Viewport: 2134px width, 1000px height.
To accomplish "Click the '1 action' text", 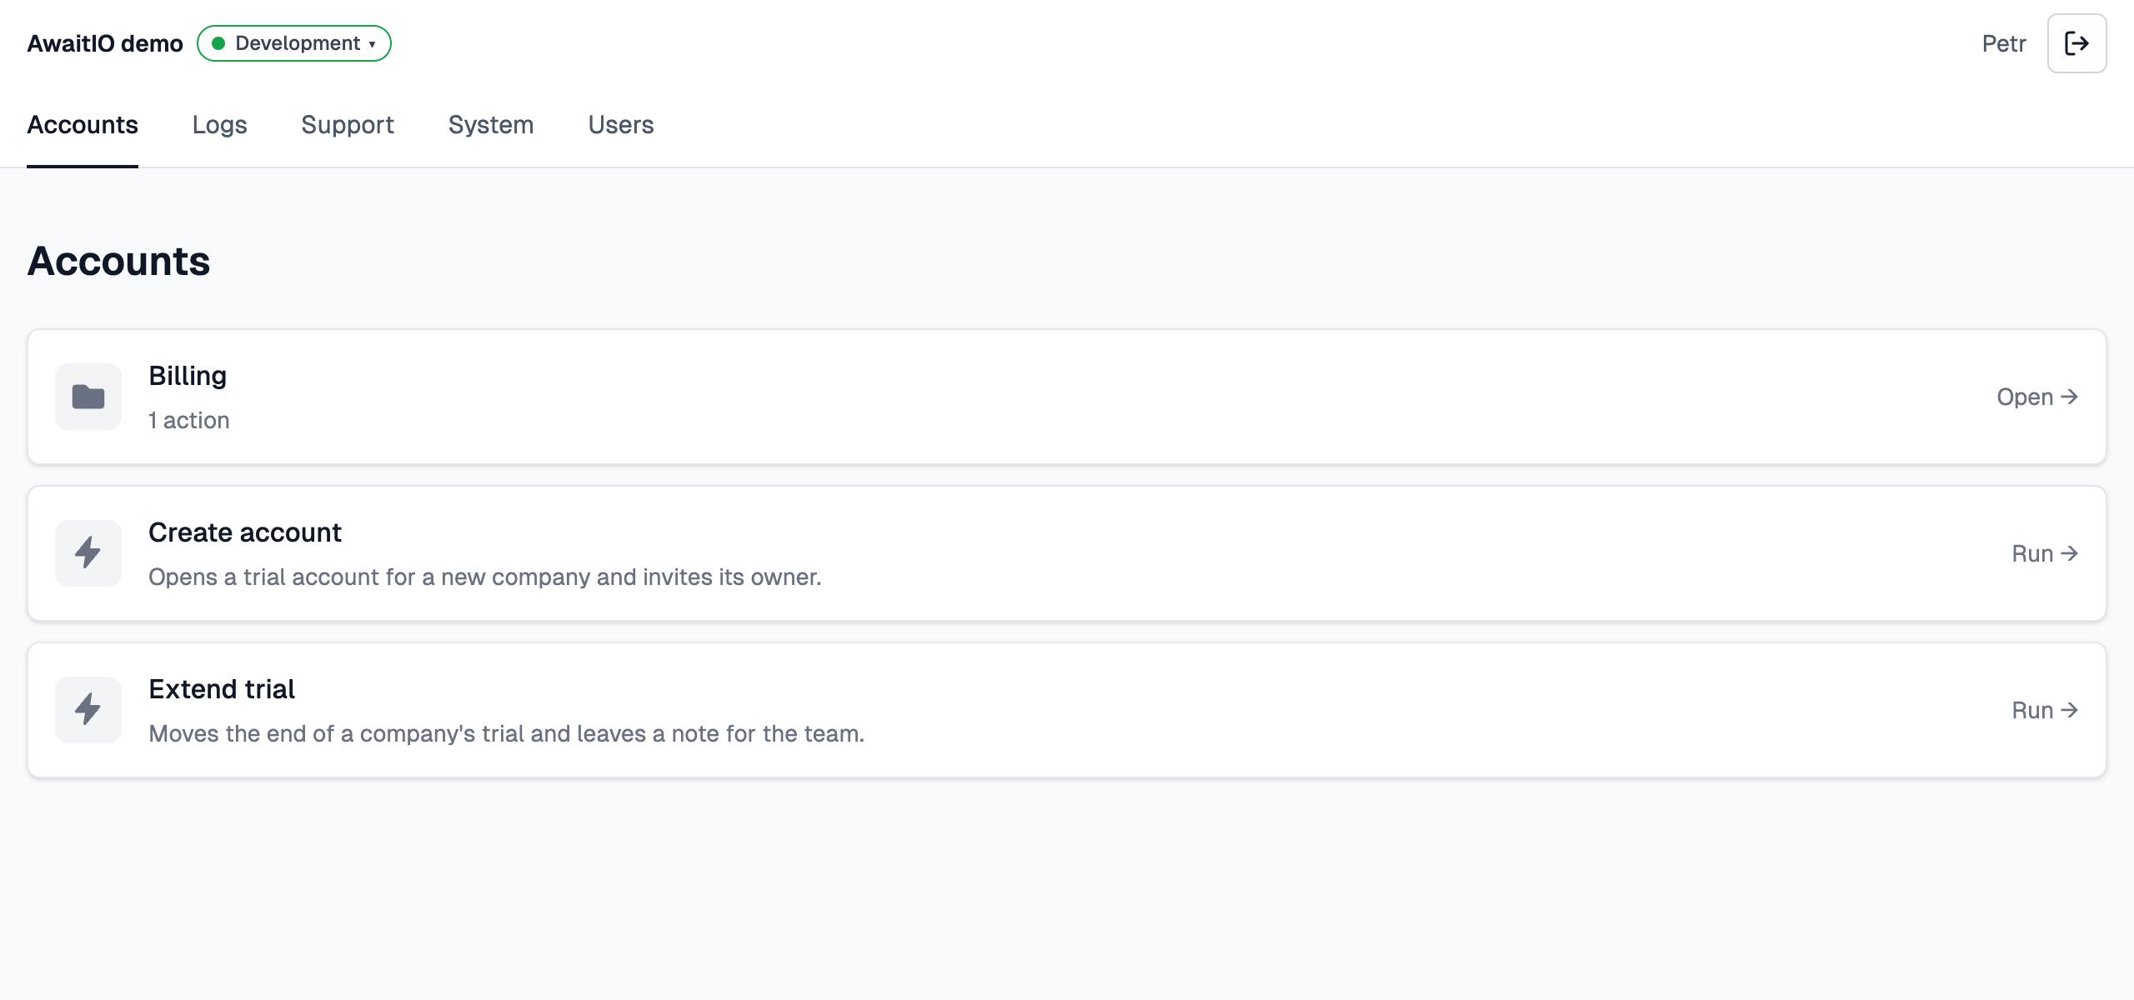I will tap(189, 420).
